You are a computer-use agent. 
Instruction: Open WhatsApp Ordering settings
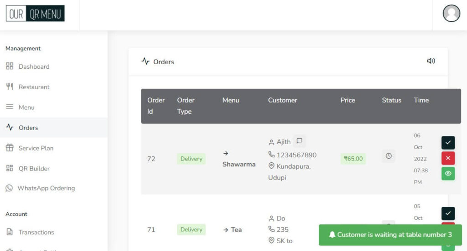click(46, 188)
